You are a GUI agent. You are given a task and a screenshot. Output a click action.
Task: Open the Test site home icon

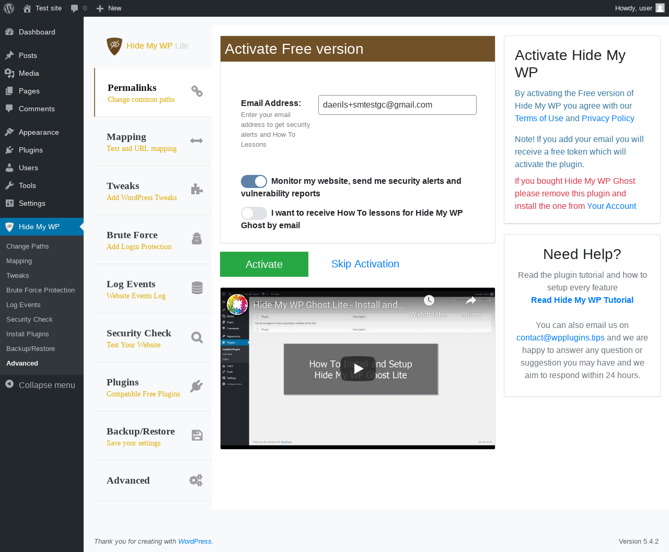tap(27, 8)
